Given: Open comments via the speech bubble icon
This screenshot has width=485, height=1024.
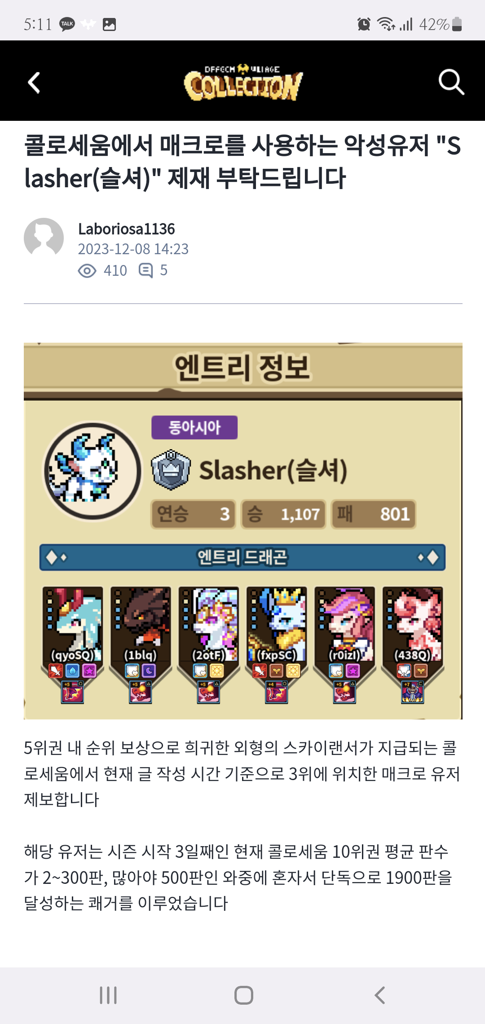Looking at the screenshot, I should tap(145, 270).
